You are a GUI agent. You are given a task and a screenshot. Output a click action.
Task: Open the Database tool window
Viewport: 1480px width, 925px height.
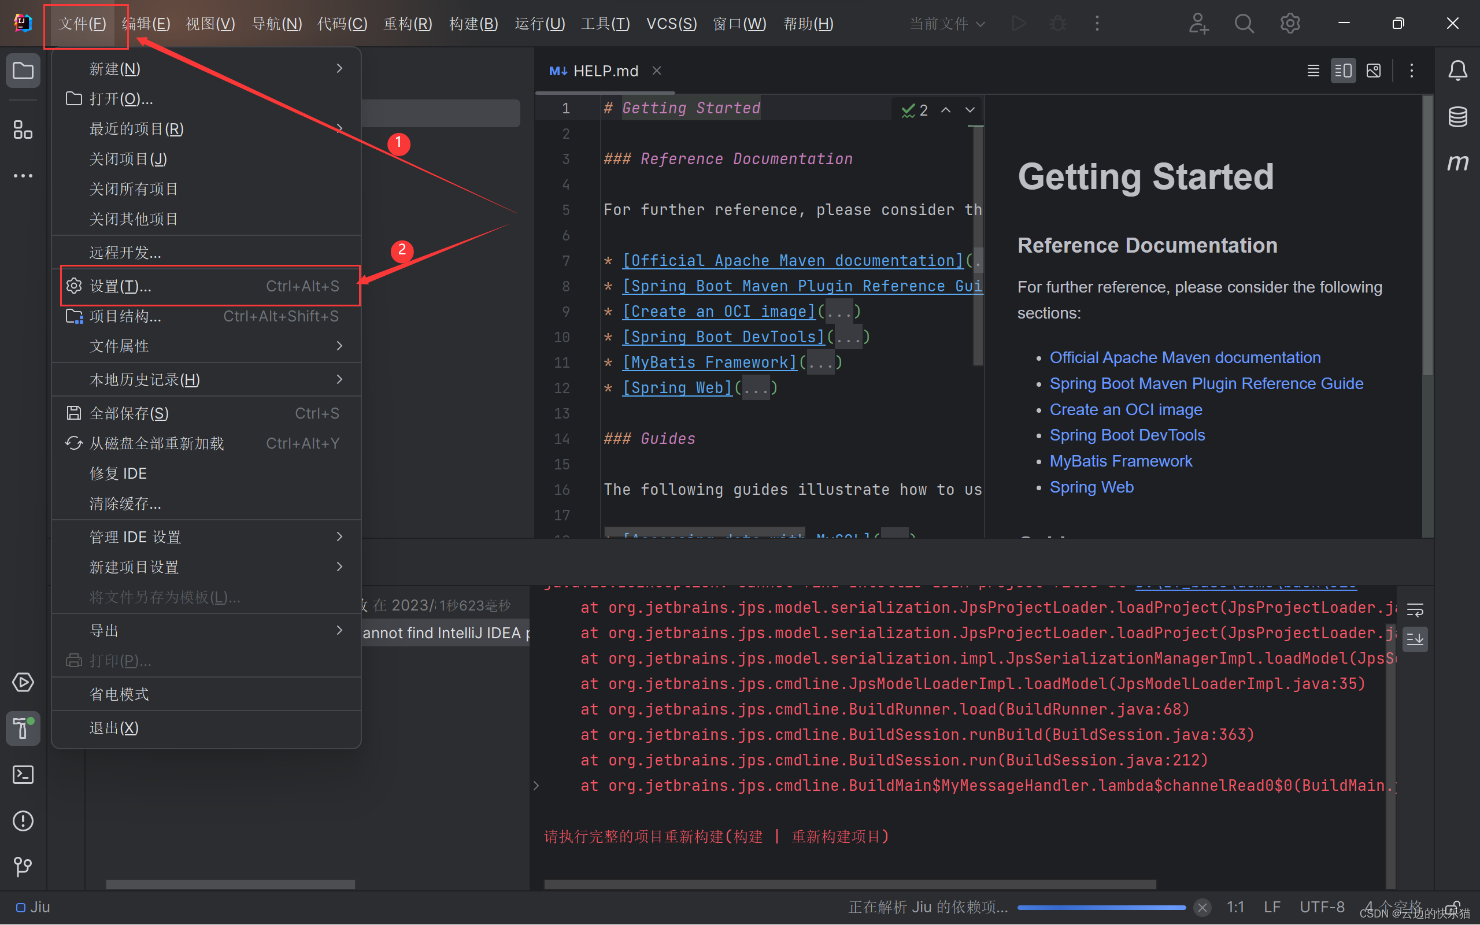(x=1457, y=116)
